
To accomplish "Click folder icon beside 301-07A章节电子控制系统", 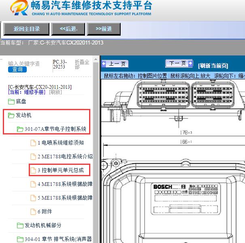I will pos(20,129).
